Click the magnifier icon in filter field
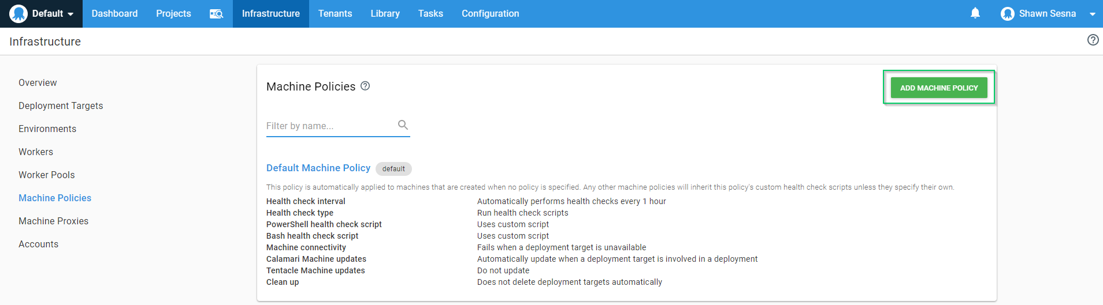 [x=403, y=125]
